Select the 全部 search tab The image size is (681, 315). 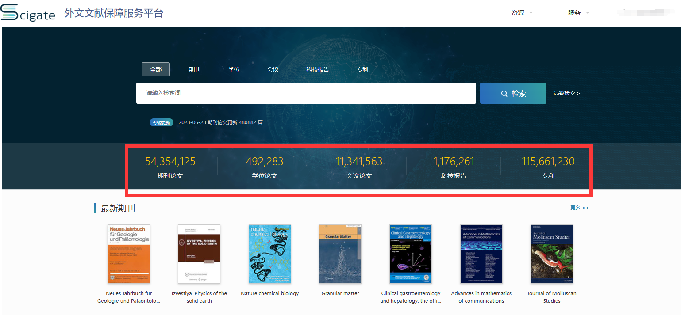click(156, 69)
